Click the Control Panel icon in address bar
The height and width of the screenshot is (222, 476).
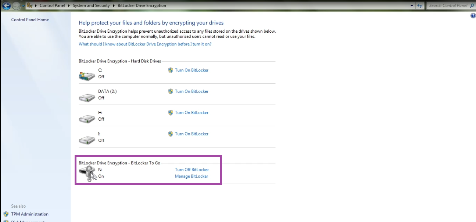point(29,6)
